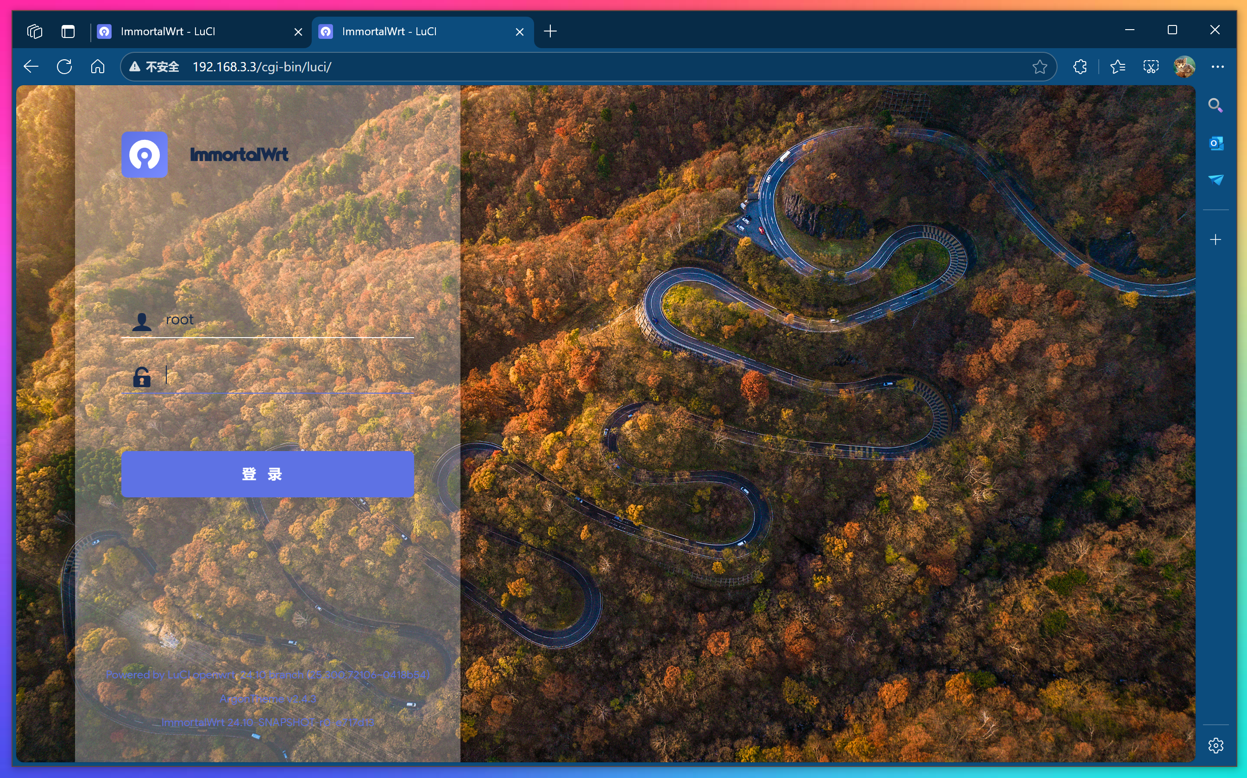Add this page to favorites star
Image resolution: width=1247 pixels, height=778 pixels.
1039,67
